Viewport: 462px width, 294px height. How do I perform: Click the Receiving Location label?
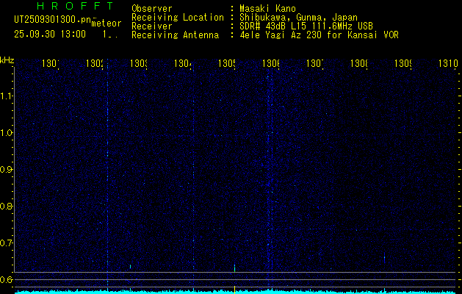[x=178, y=18]
